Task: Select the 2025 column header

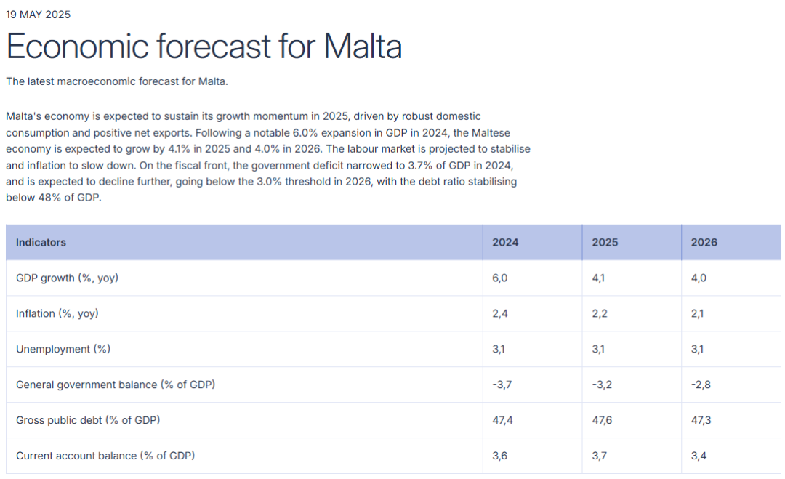Action: [605, 243]
